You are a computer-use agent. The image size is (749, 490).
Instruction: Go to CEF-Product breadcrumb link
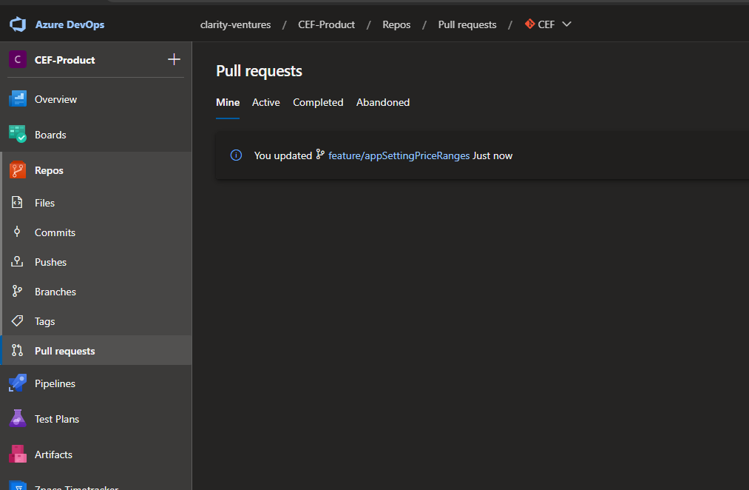coord(326,24)
